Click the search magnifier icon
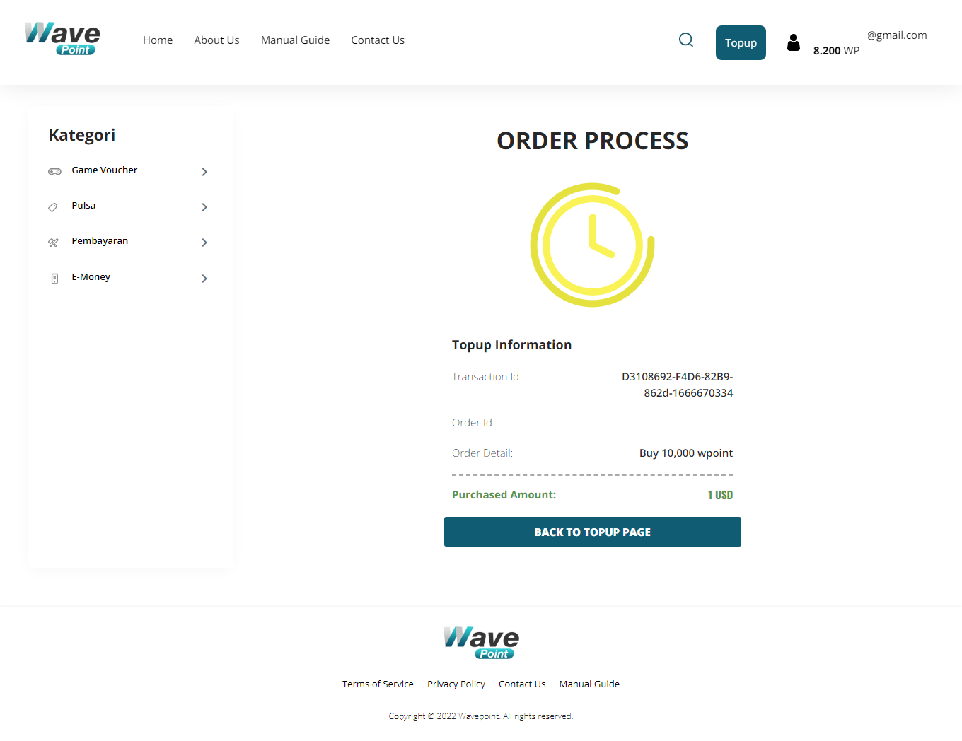This screenshot has height=741, width=962. coord(685,40)
